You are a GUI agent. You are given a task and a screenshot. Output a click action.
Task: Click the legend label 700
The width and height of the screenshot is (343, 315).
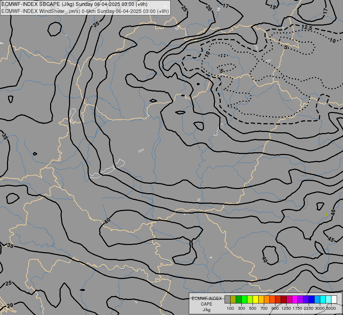tap(264, 308)
